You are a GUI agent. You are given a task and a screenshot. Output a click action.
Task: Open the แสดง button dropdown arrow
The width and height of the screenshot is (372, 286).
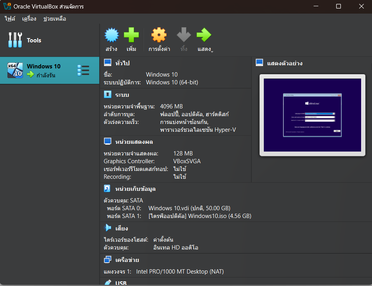point(212,52)
